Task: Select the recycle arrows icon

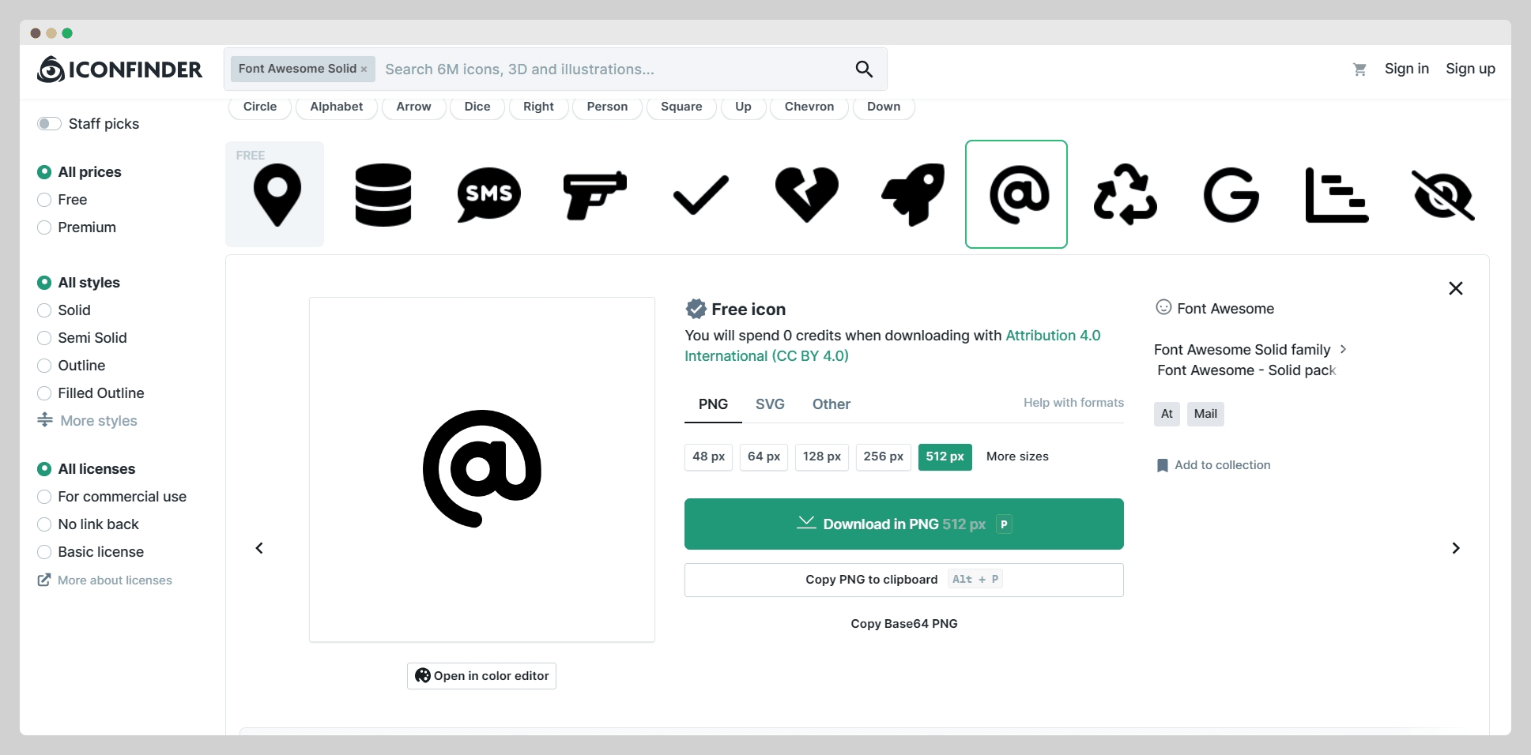Action: (1125, 195)
